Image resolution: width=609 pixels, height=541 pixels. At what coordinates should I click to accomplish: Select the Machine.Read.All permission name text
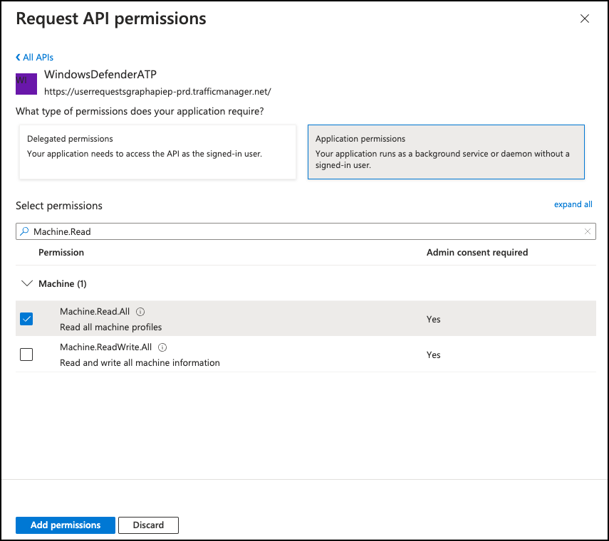[x=95, y=312]
